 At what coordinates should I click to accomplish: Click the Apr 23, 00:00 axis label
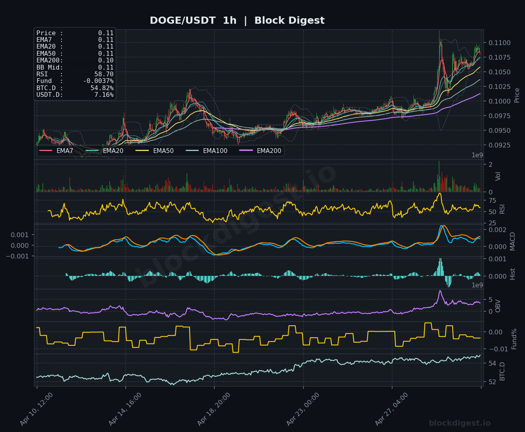pyautogui.click(x=303, y=409)
